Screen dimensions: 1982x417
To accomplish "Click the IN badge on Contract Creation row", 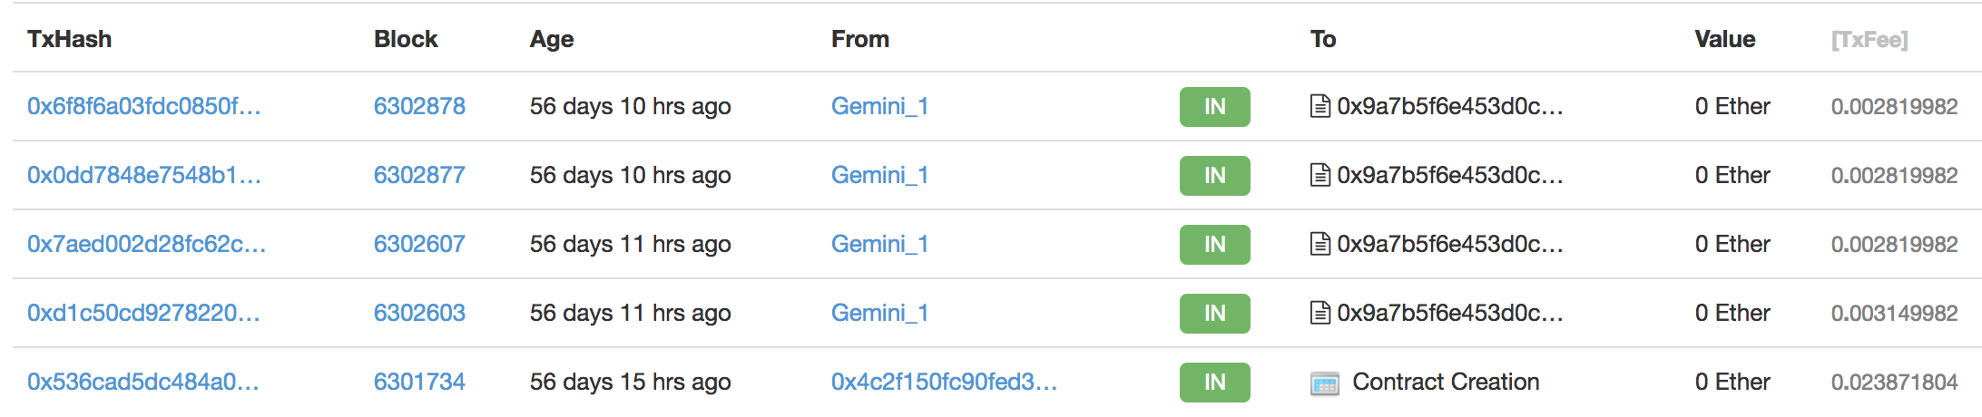I will 1214,383.
